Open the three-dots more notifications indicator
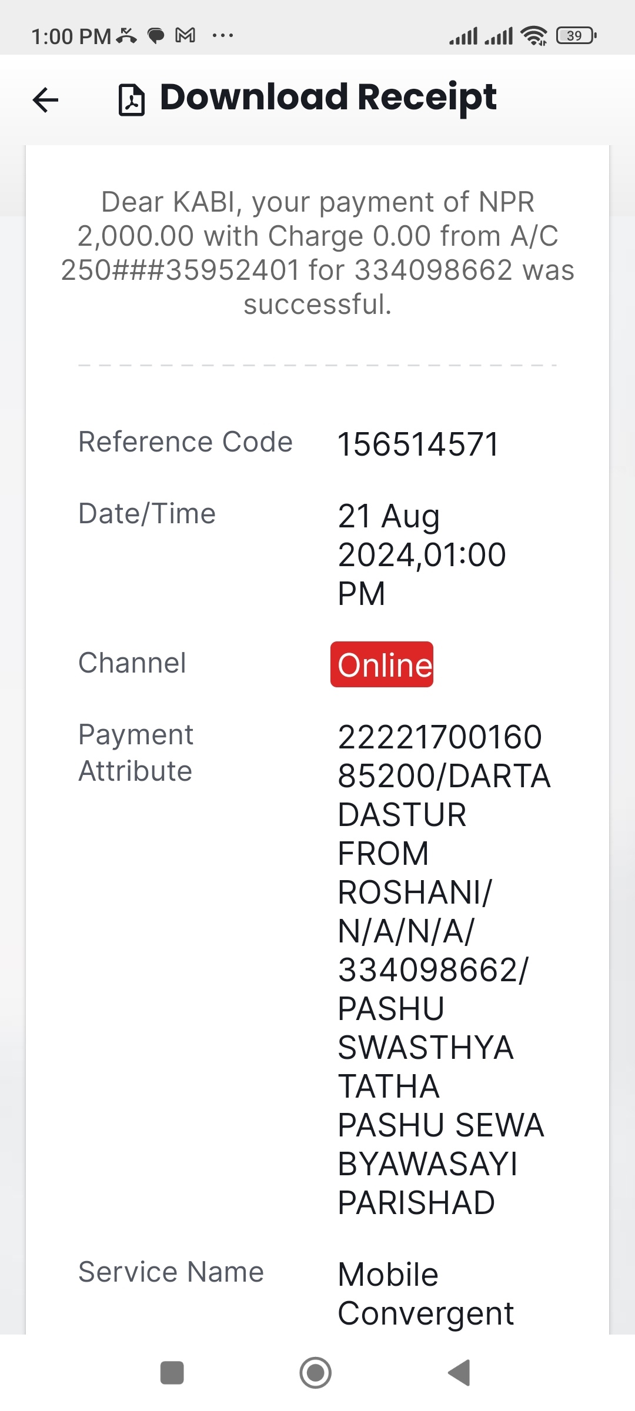 (223, 36)
